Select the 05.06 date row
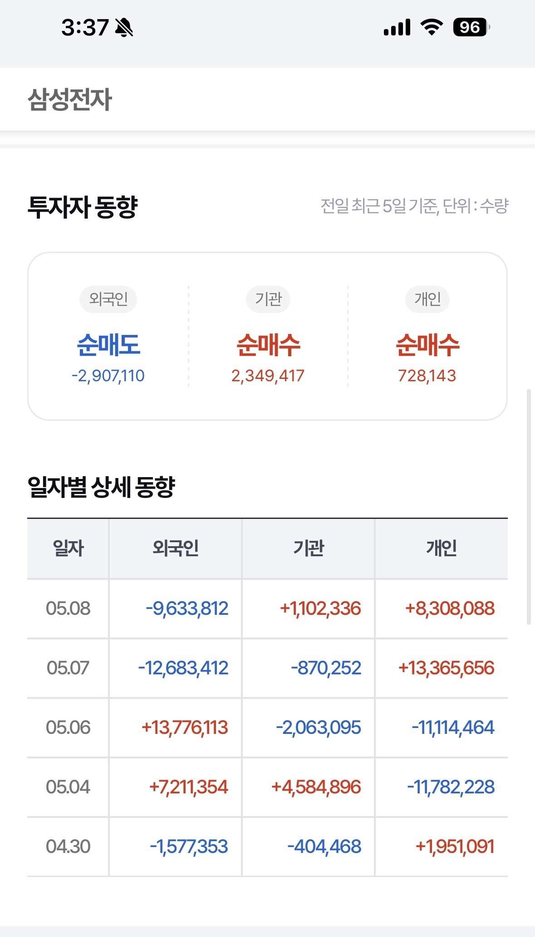The height and width of the screenshot is (937, 535). coord(267,728)
